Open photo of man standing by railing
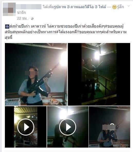Image resolution: width=133 pixels, height=152 pixels. tap(99, 74)
